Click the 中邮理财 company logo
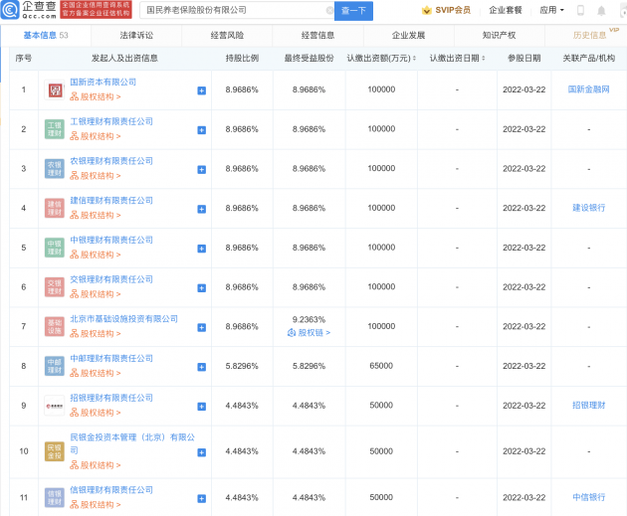627x516 pixels. click(55, 366)
